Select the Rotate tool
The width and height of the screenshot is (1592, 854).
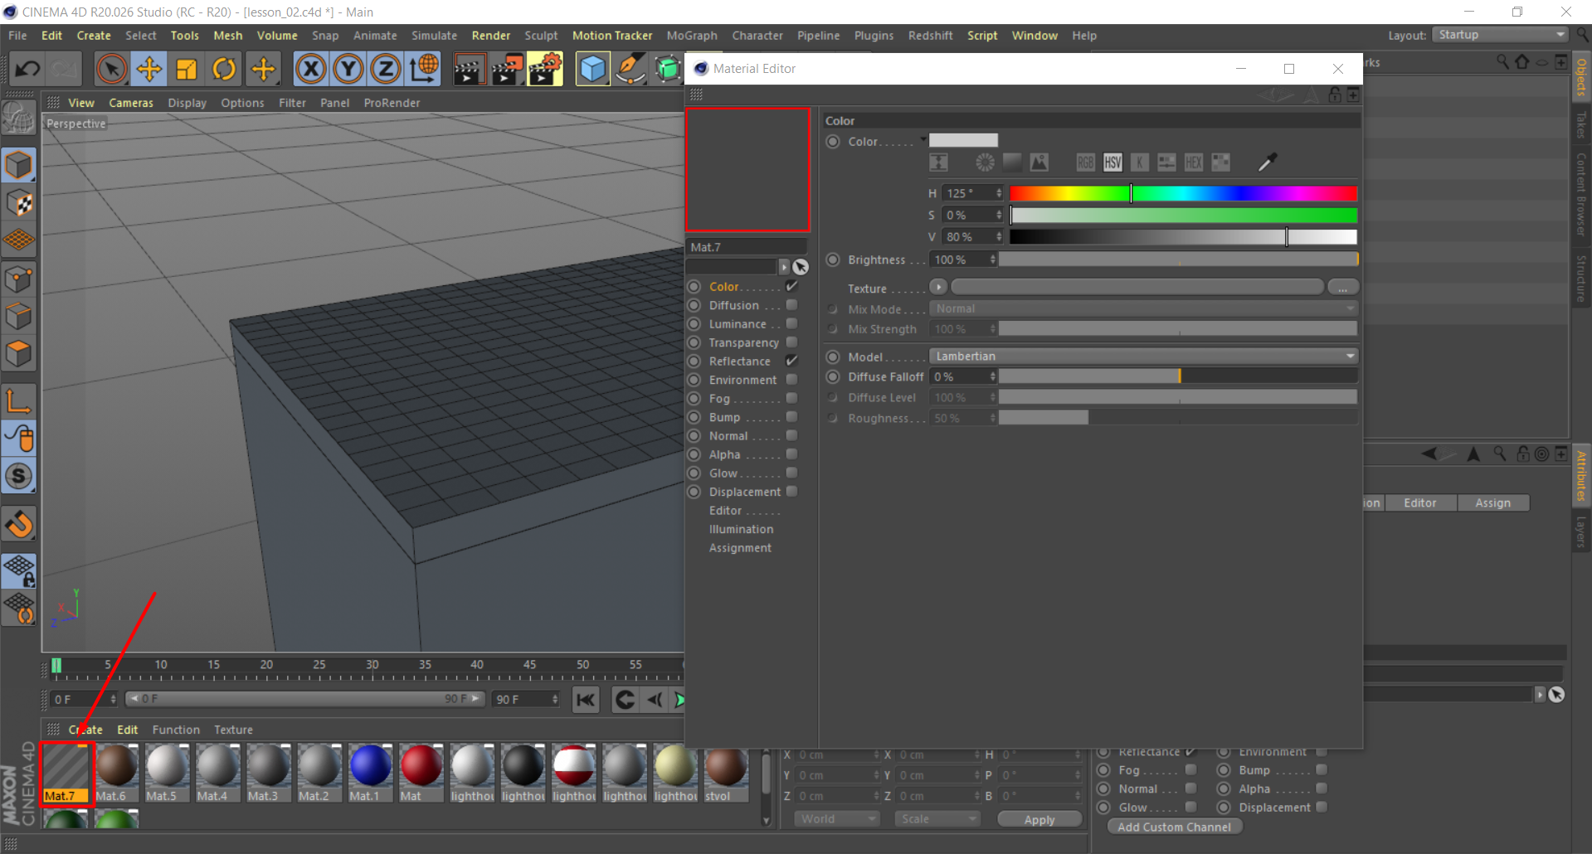pos(224,69)
